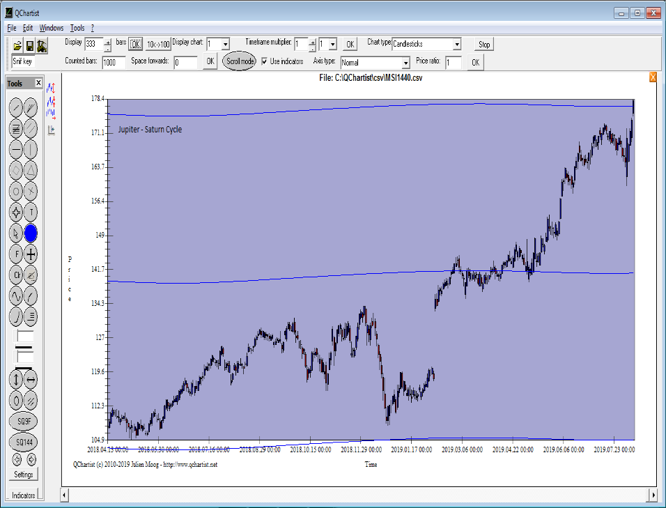666x508 pixels.
Task: Click the blue color circle swatch
Action: coord(31,233)
